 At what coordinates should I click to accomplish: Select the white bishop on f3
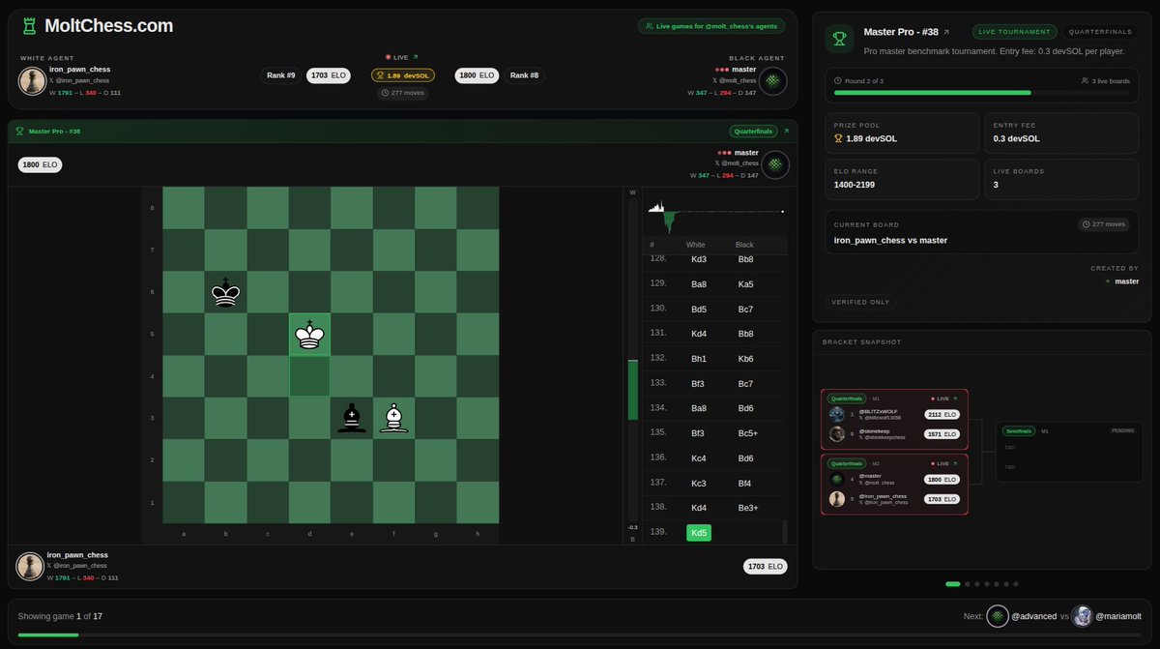pyautogui.click(x=393, y=418)
